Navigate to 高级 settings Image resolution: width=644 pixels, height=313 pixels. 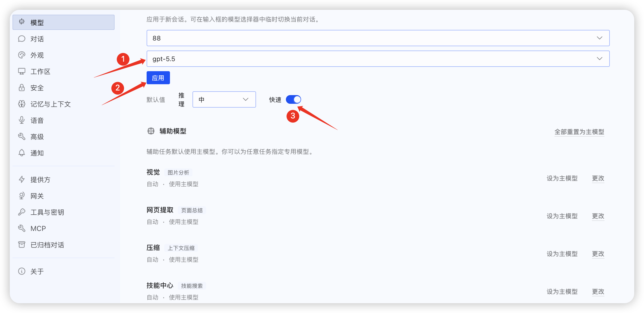(64, 136)
